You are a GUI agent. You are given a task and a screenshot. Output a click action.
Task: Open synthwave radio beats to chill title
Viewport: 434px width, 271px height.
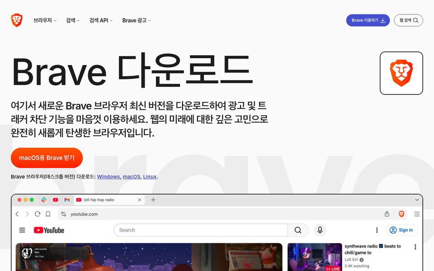[373, 249]
